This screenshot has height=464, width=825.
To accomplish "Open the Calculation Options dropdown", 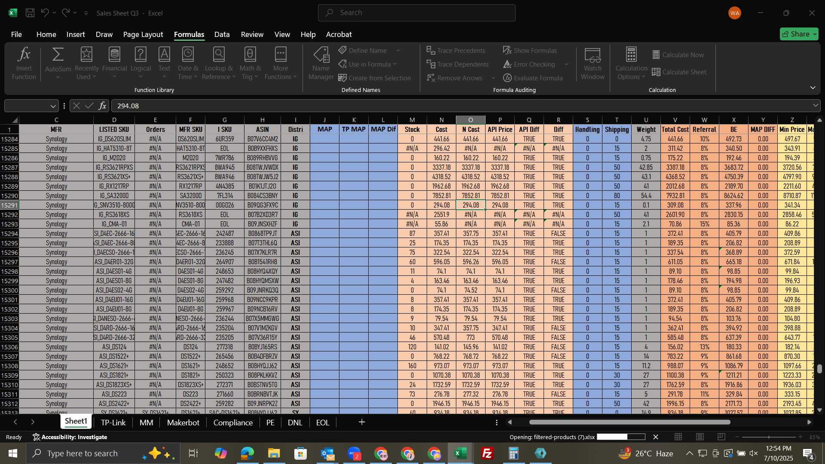I will pyautogui.click(x=631, y=64).
